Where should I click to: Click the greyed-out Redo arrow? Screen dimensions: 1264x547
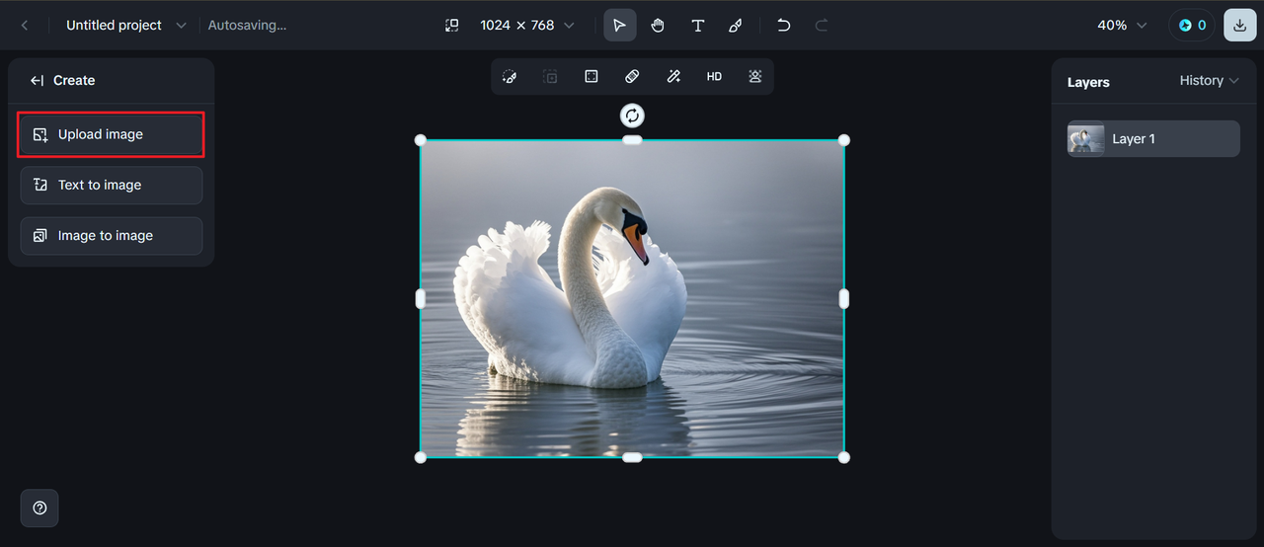(x=822, y=26)
